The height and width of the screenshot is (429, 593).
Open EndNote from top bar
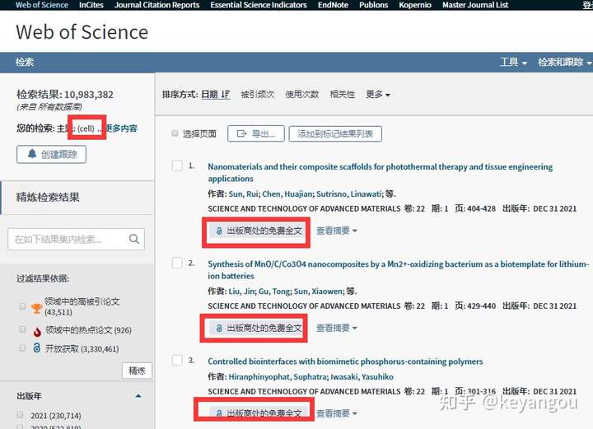point(333,5)
